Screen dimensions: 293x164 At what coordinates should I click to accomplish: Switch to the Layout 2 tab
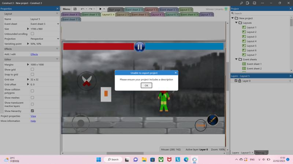pyautogui.click(x=122, y=15)
